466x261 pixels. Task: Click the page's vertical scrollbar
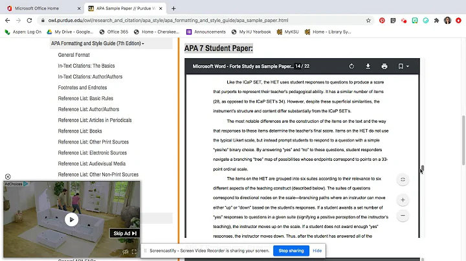point(463,140)
